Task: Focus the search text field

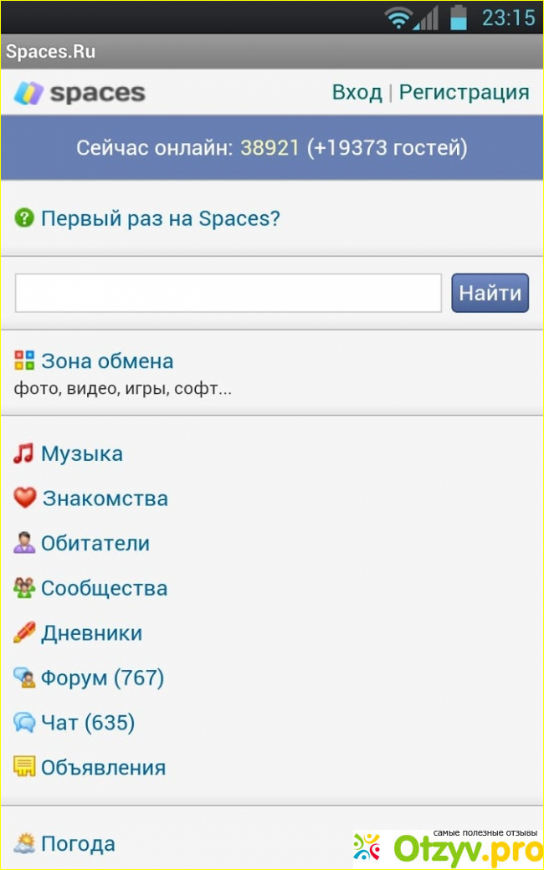Action: tap(228, 293)
